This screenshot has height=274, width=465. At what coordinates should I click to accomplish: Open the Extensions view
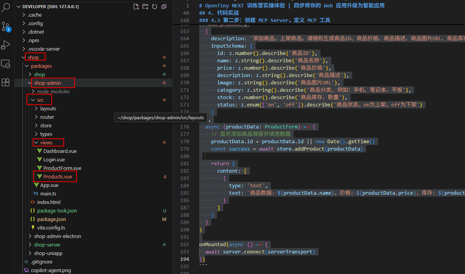6,82
